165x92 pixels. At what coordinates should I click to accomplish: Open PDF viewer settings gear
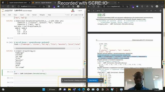pos(160,11)
